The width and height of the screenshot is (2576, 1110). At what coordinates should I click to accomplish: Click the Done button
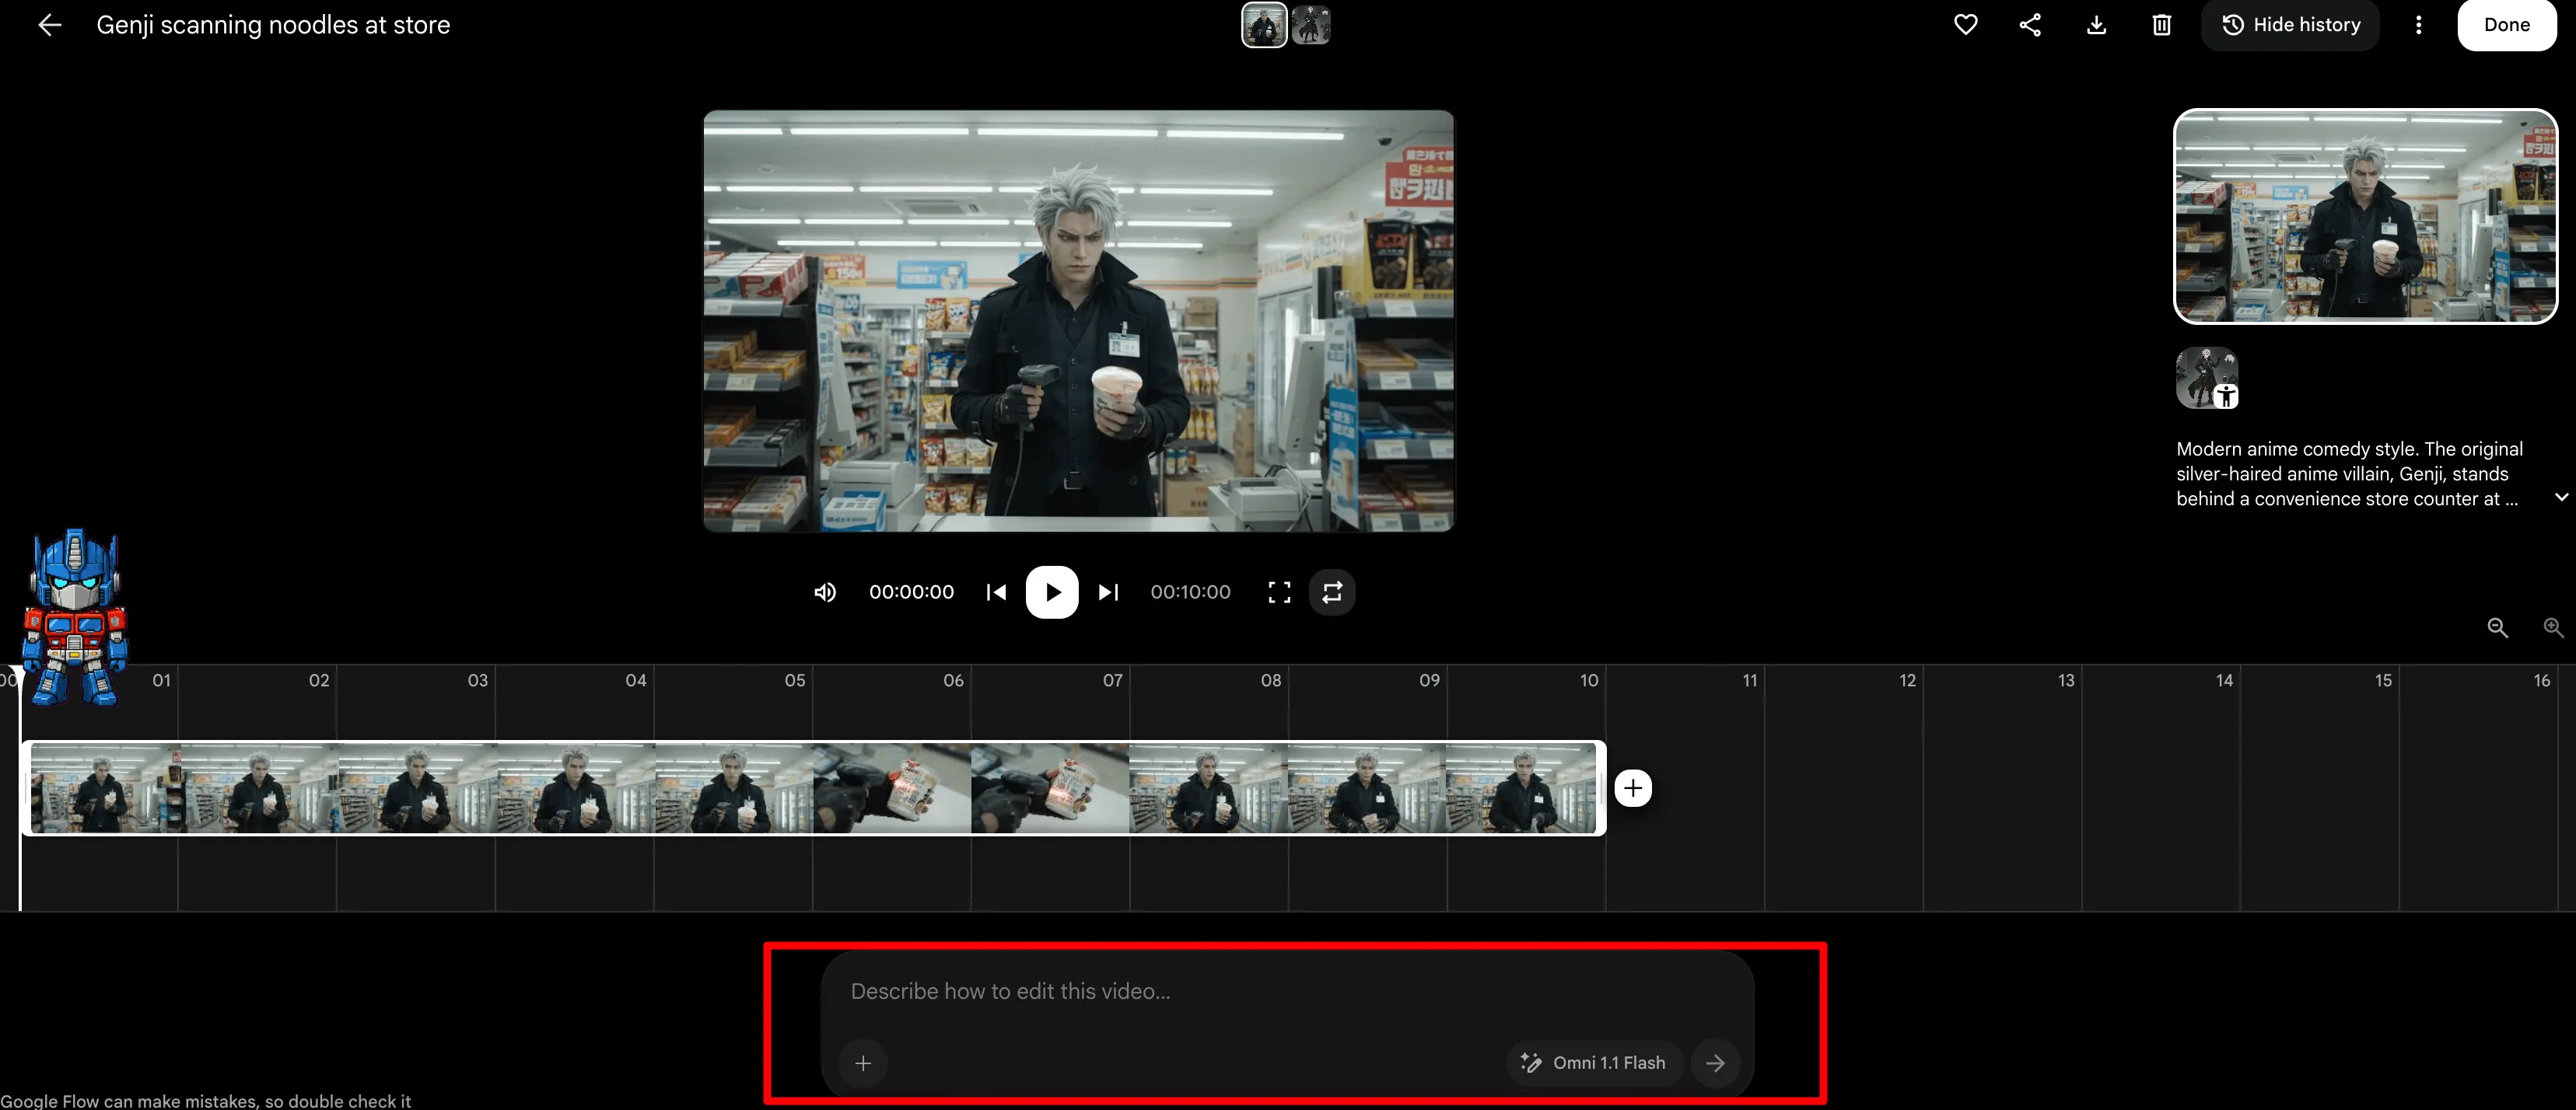pyautogui.click(x=2506, y=25)
